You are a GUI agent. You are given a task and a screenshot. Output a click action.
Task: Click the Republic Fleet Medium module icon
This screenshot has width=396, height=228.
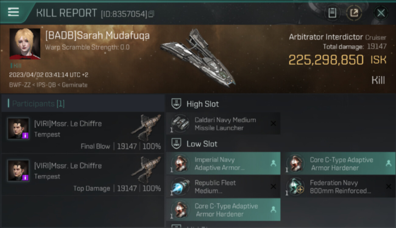[x=180, y=187]
